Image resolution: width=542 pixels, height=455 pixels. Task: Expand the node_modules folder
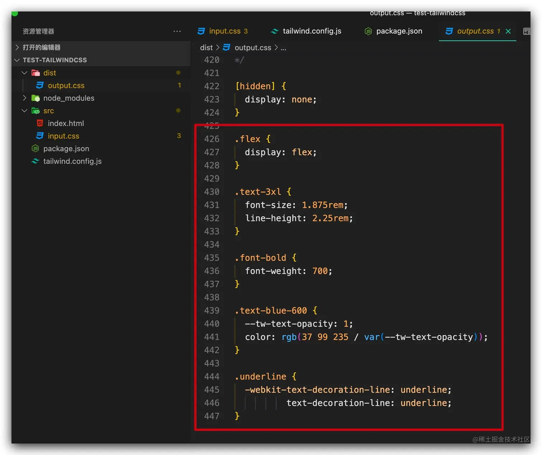click(x=24, y=98)
